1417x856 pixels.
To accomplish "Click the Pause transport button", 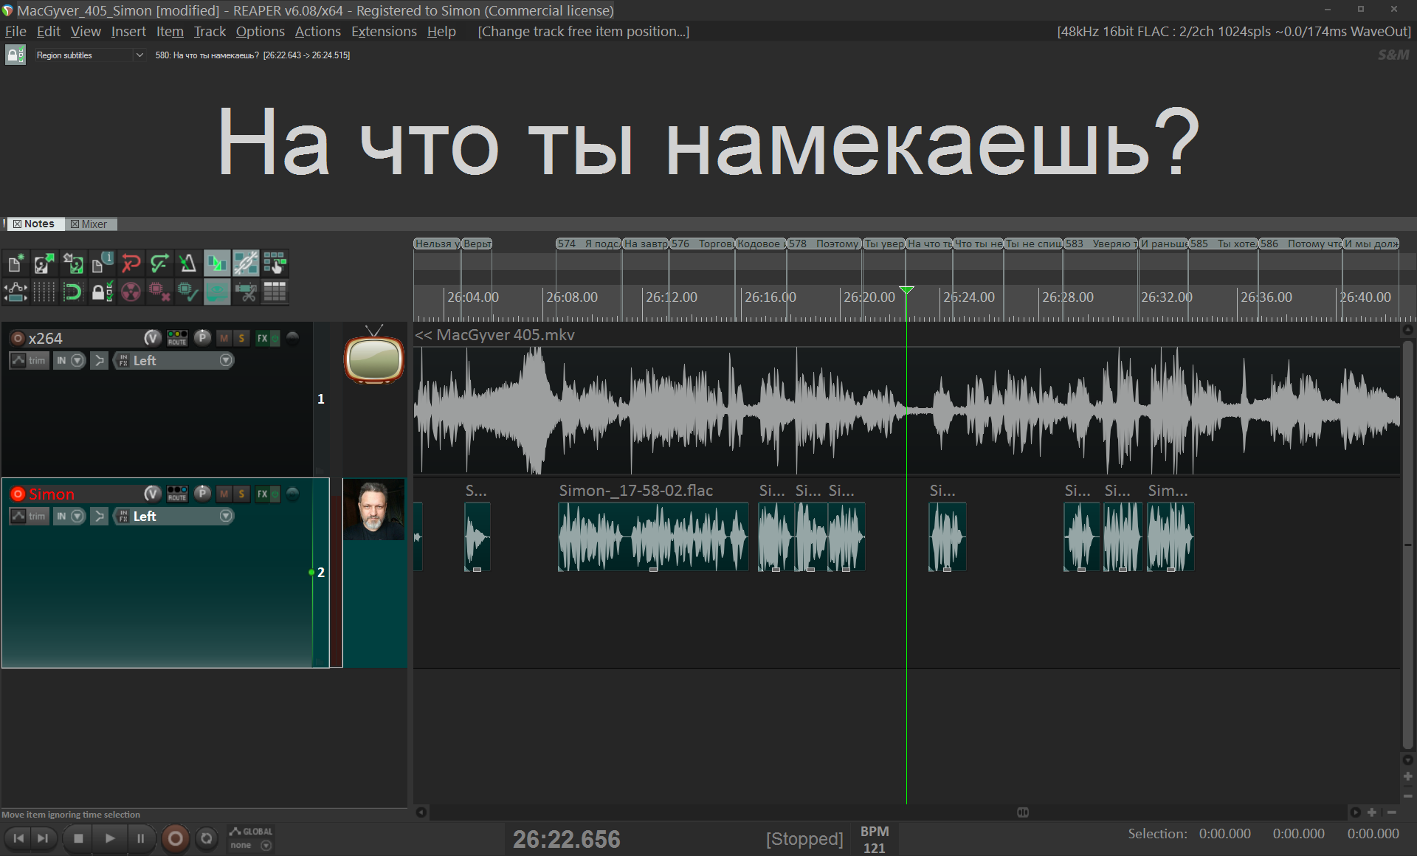I will 140,838.
